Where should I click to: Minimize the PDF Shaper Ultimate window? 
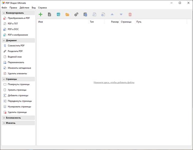[172, 3]
